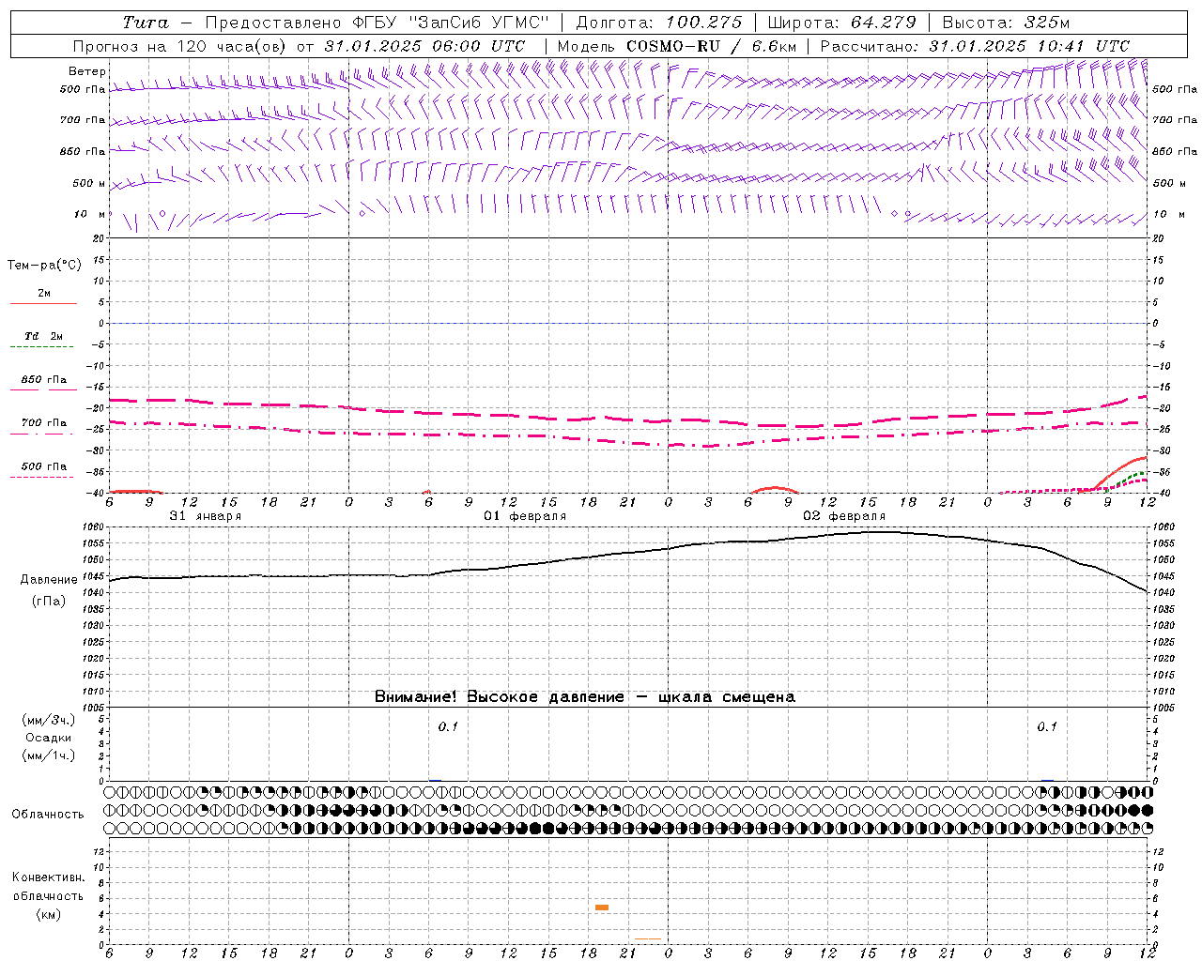Click the station name "Tura" in header
Image resolution: width=1202 pixels, height=961 pixels.
point(146,23)
